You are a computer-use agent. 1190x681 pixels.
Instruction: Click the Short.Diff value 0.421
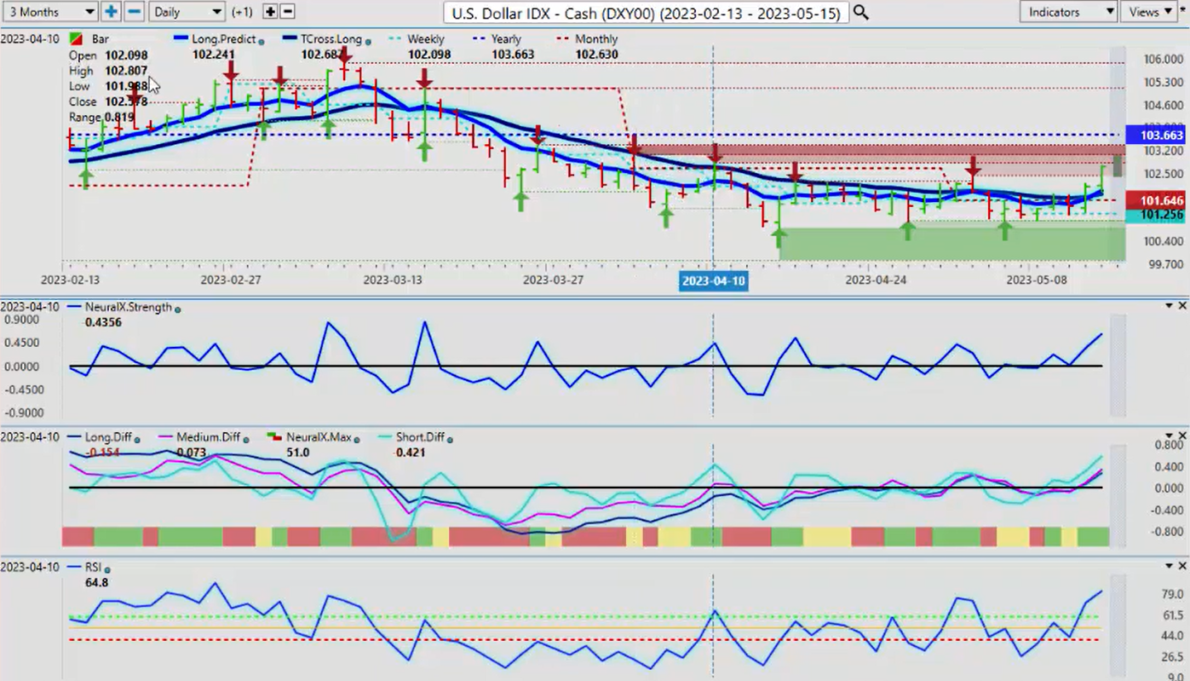pos(409,453)
